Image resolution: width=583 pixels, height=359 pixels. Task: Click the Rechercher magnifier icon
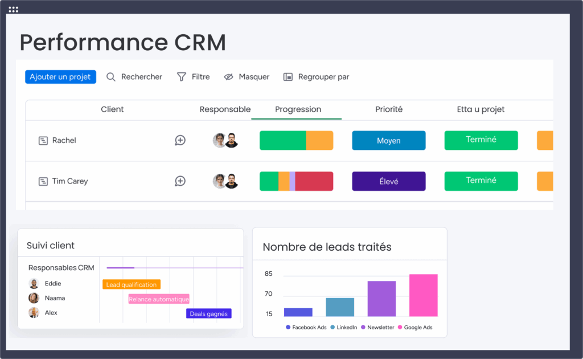point(111,77)
